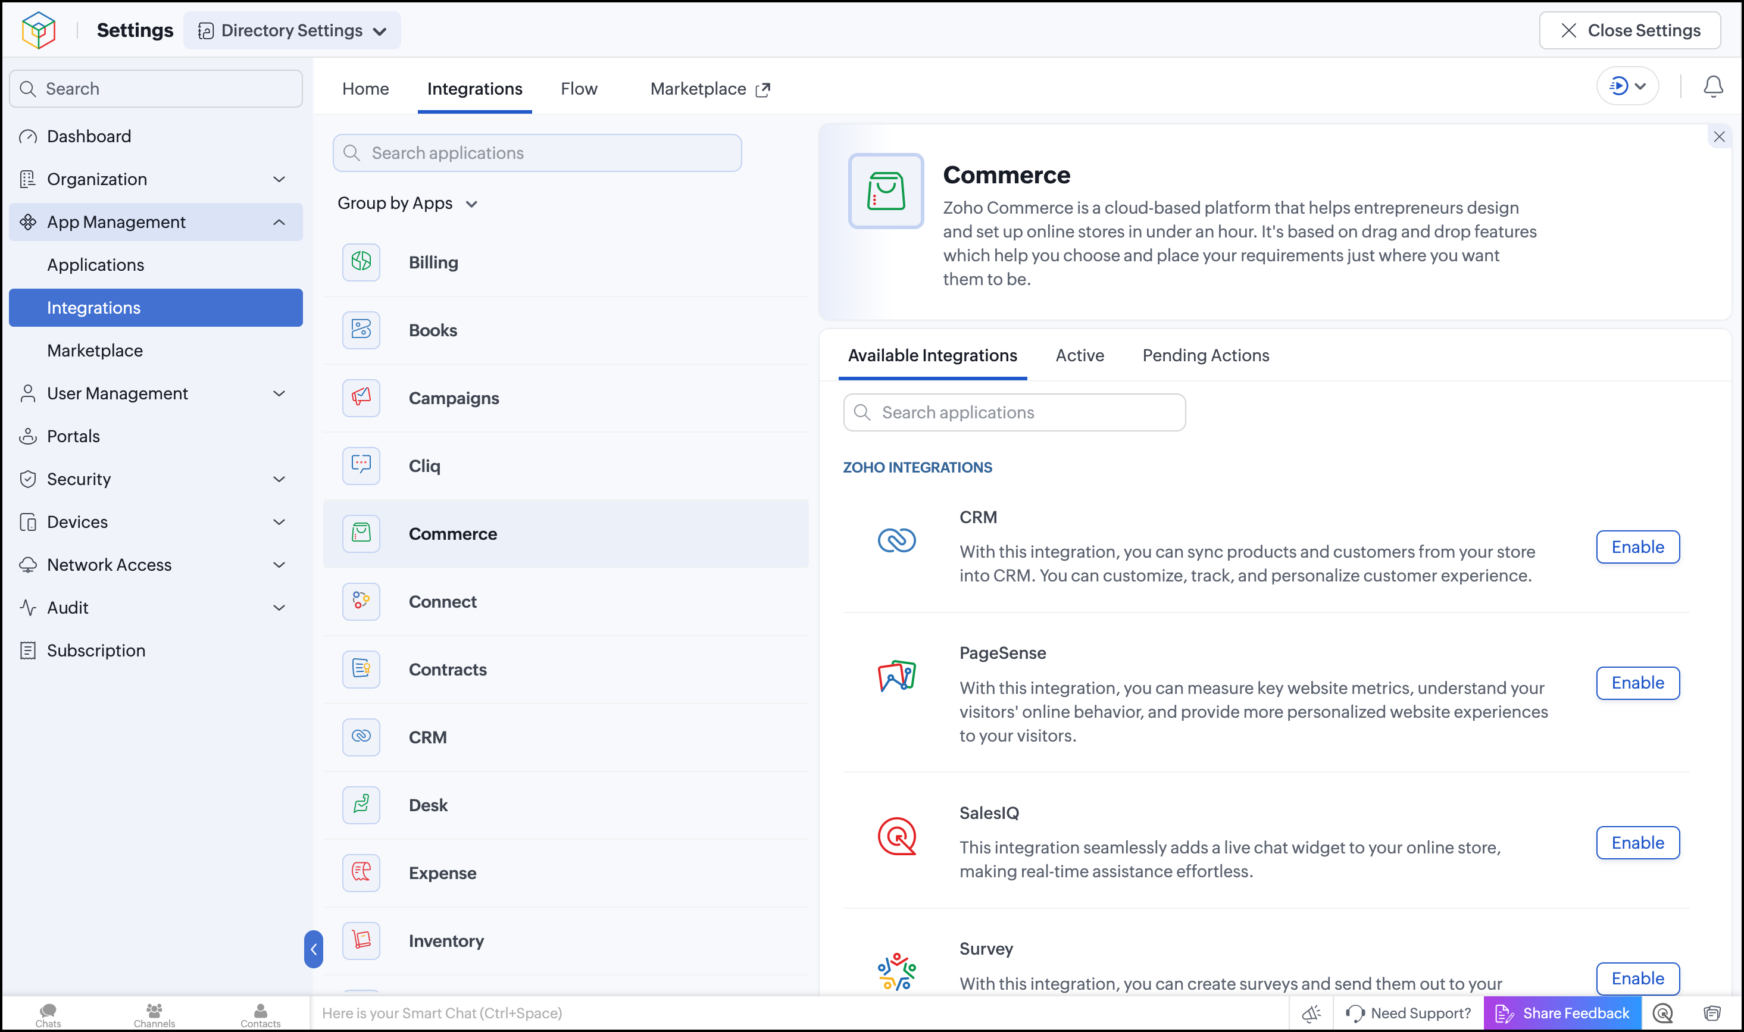The height and width of the screenshot is (1032, 1744).
Task: Switch to the Flow tab
Action: point(579,88)
